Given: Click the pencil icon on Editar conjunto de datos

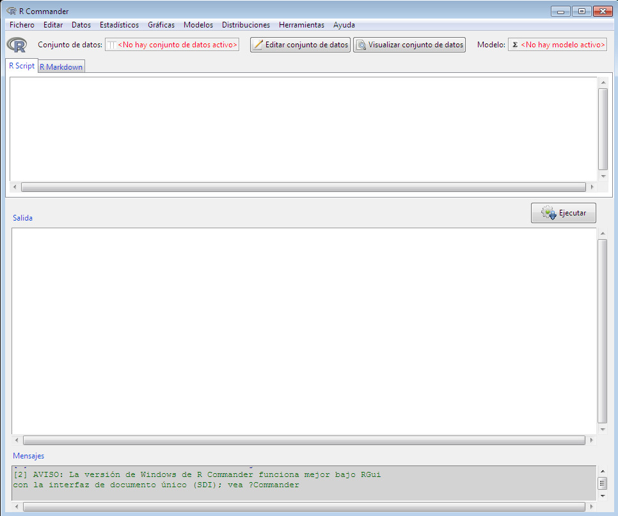Looking at the screenshot, I should (x=258, y=45).
